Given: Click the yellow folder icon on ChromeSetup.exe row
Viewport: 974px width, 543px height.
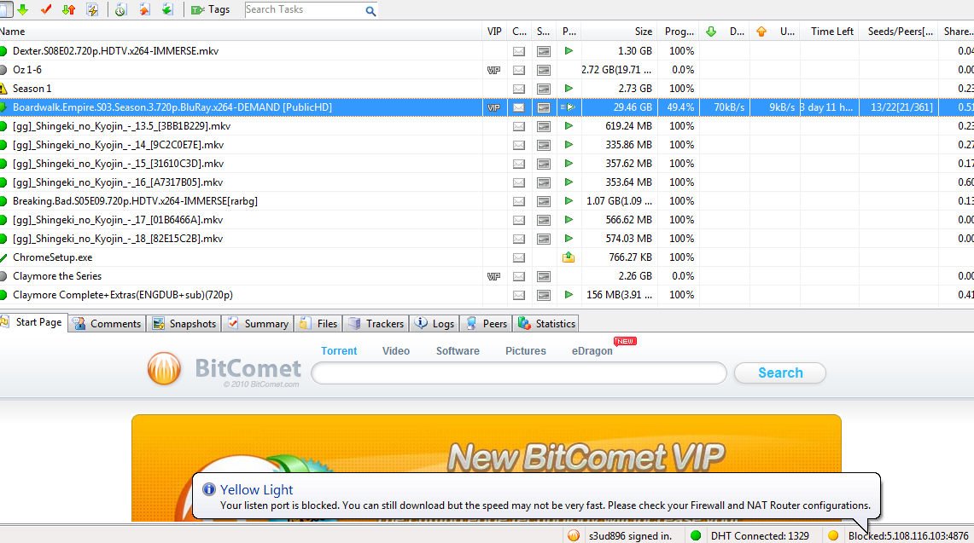Looking at the screenshot, I should coord(569,257).
